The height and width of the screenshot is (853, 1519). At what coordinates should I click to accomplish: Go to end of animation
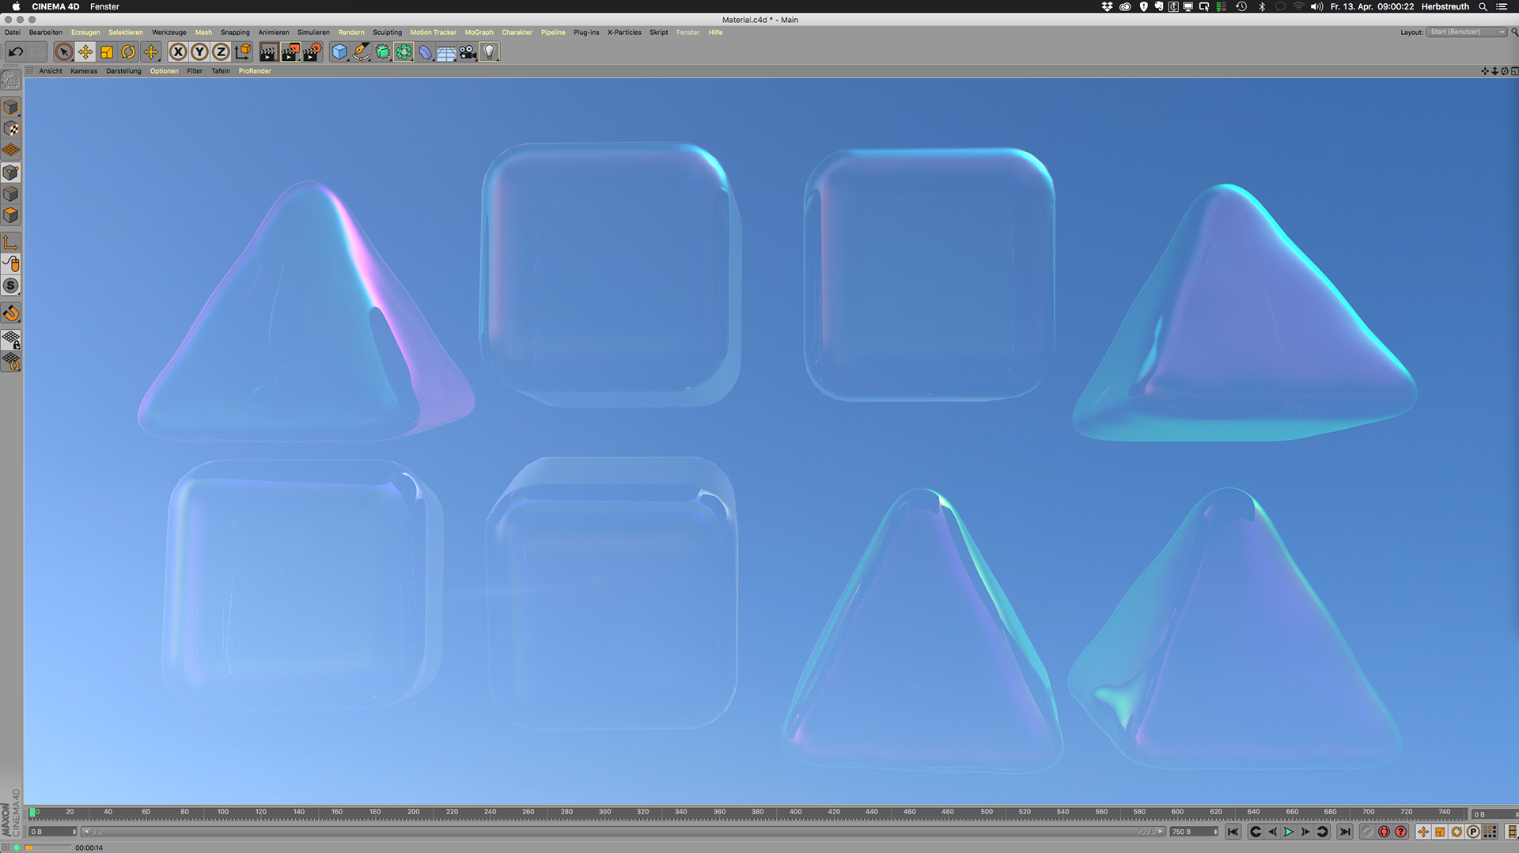(x=1345, y=832)
